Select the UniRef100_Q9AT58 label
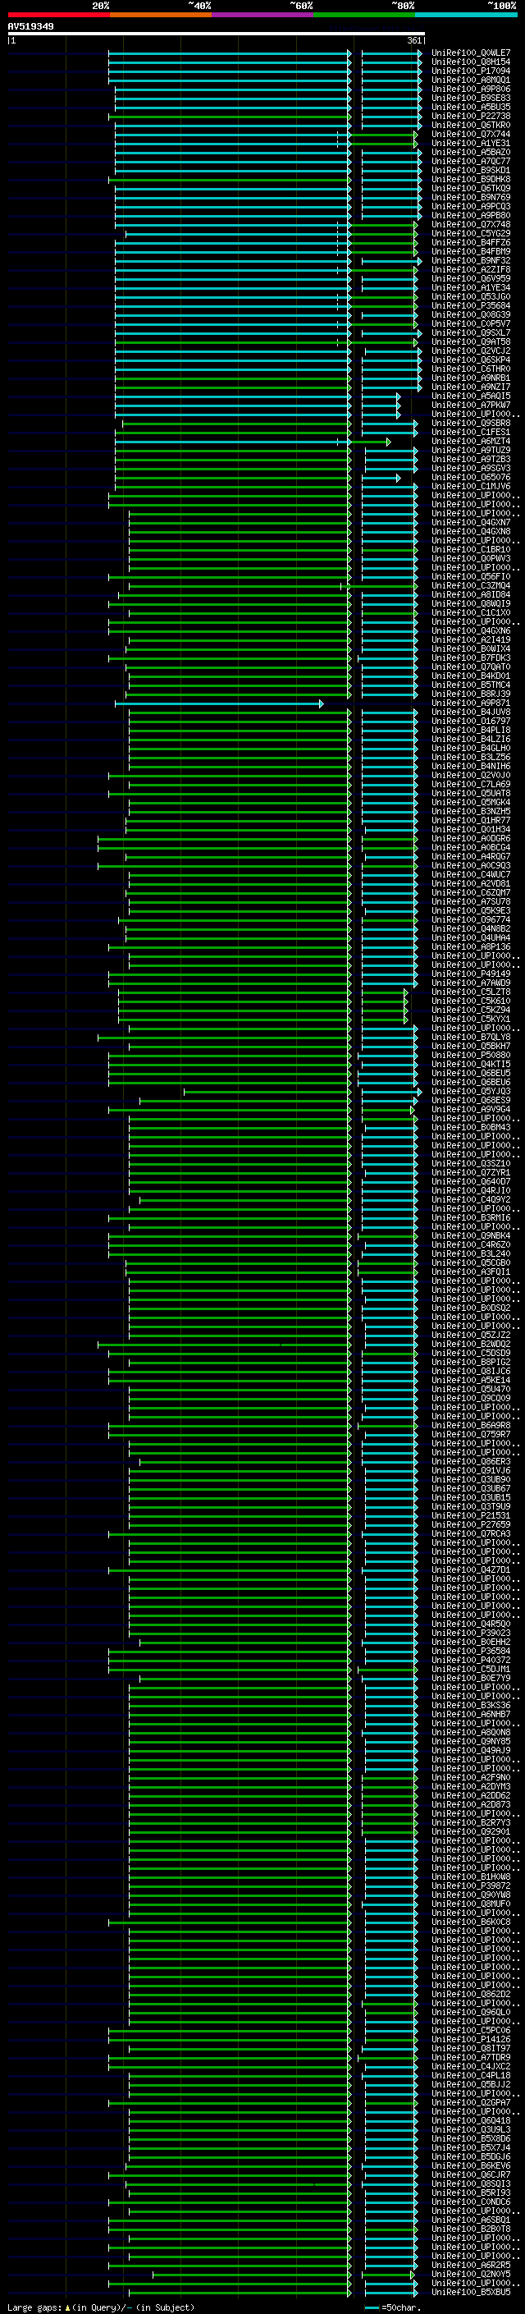The height and width of the screenshot is (2314, 525). [471, 341]
